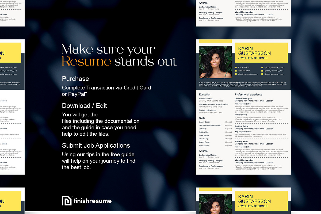Select the Jewelry Repair skill row
Screen dimensions: 321x214
pyautogui.click(x=215, y=142)
